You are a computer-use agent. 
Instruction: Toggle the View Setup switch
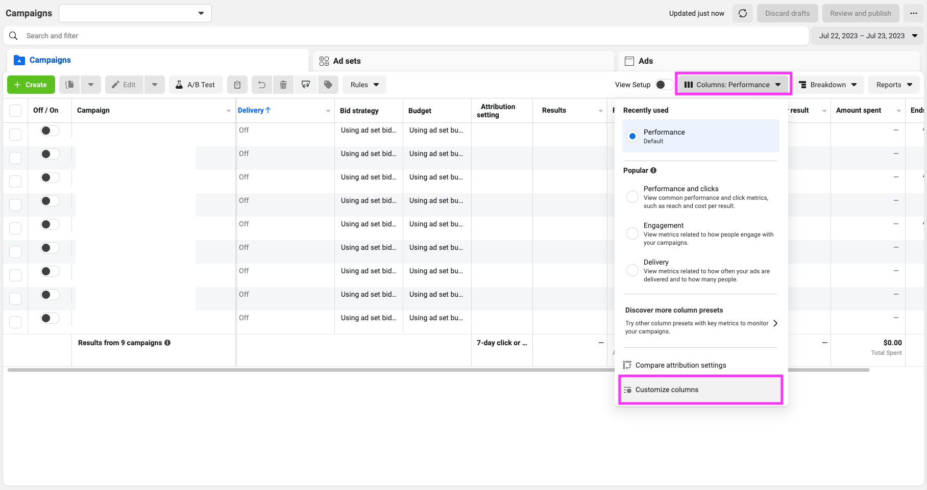tap(664, 85)
